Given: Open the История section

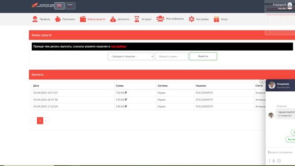Looking at the screenshot, I should pyautogui.click(x=146, y=19).
